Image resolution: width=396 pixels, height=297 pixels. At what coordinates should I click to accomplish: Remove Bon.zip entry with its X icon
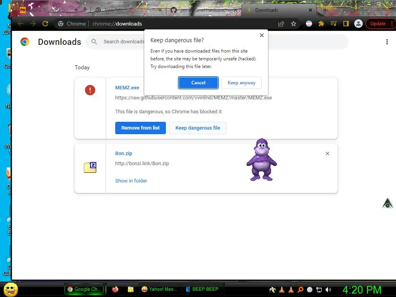pos(328,154)
